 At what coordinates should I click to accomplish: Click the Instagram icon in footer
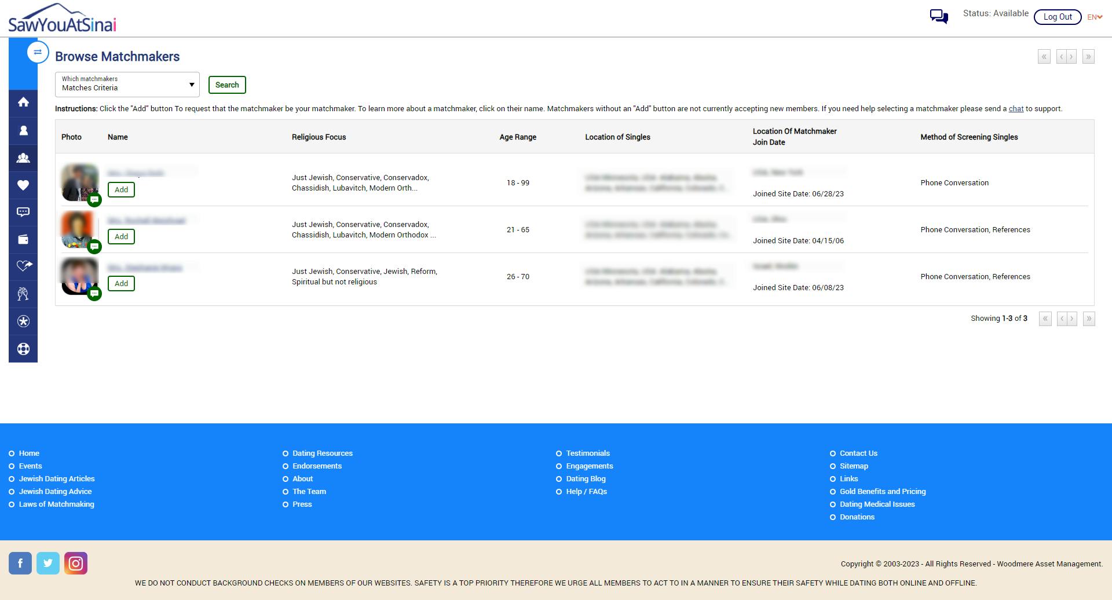tap(76, 562)
